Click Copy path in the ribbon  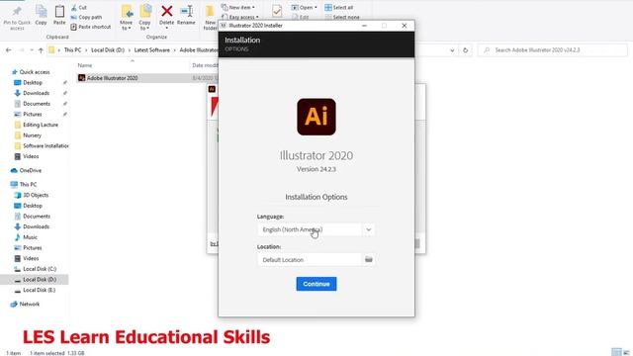pos(86,17)
